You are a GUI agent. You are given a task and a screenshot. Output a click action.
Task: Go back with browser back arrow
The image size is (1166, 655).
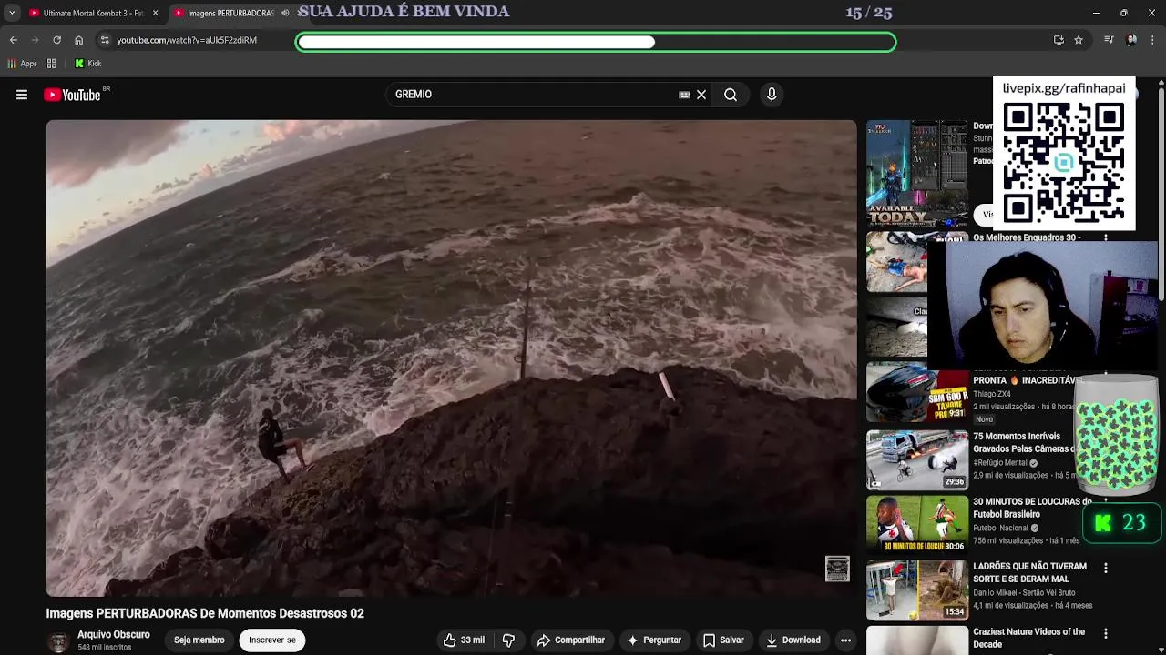[13, 40]
